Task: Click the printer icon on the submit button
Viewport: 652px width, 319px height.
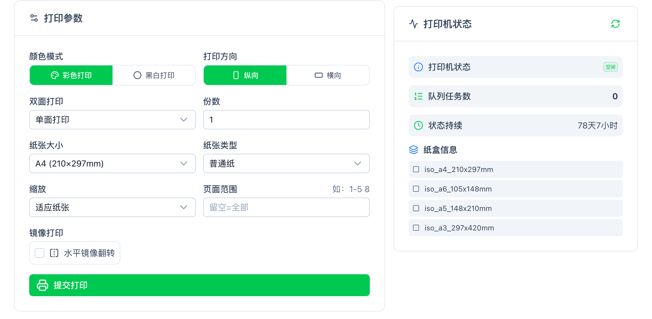Action: coord(42,285)
